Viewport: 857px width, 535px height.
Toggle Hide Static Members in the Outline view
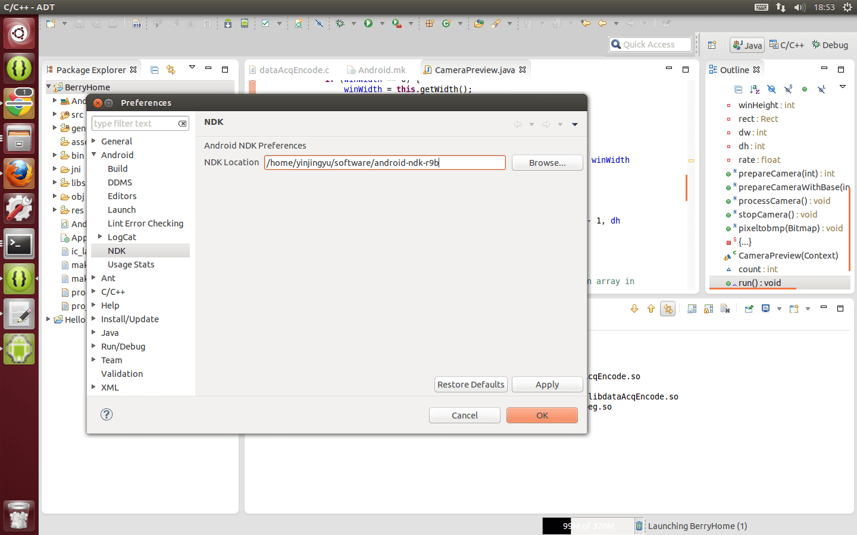[789, 88]
